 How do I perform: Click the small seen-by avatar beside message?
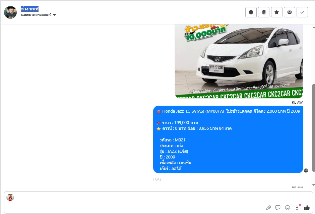306,171
